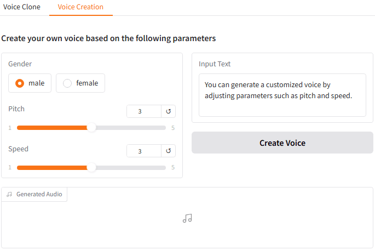Select the male gender option
The image size is (375, 250).
[x=30, y=83]
